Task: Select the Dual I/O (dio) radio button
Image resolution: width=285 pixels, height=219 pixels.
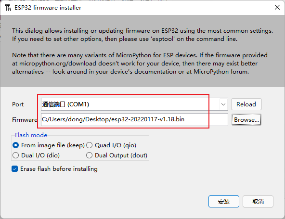Action: click(36, 155)
